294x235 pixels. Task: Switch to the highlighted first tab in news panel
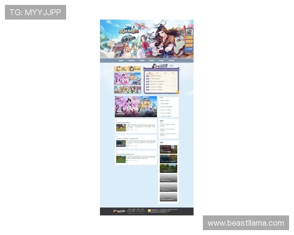[x=150, y=72]
